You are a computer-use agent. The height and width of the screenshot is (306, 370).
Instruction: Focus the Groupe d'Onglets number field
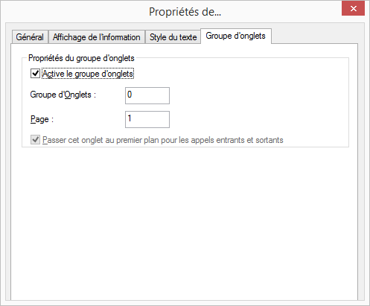147,95
